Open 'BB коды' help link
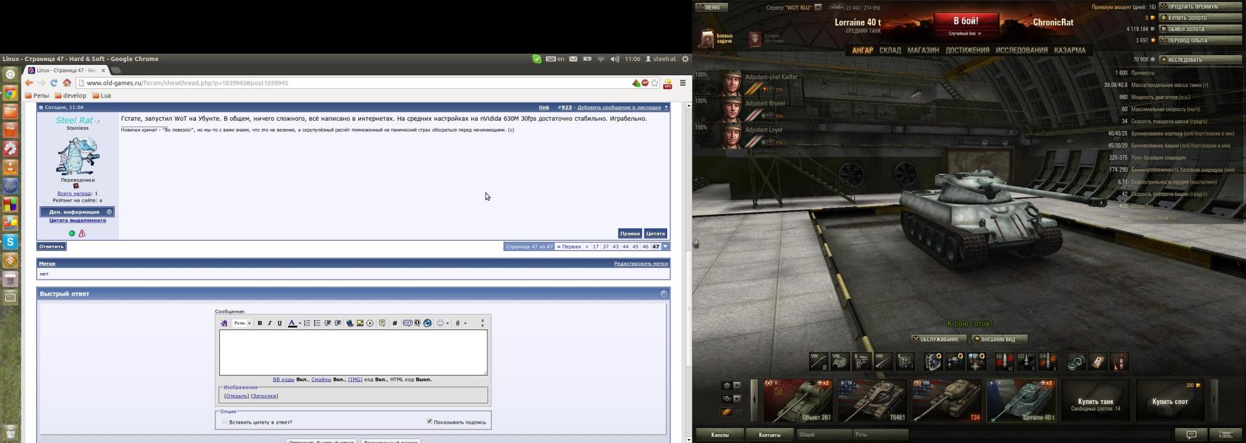1246x443 pixels. [x=284, y=379]
